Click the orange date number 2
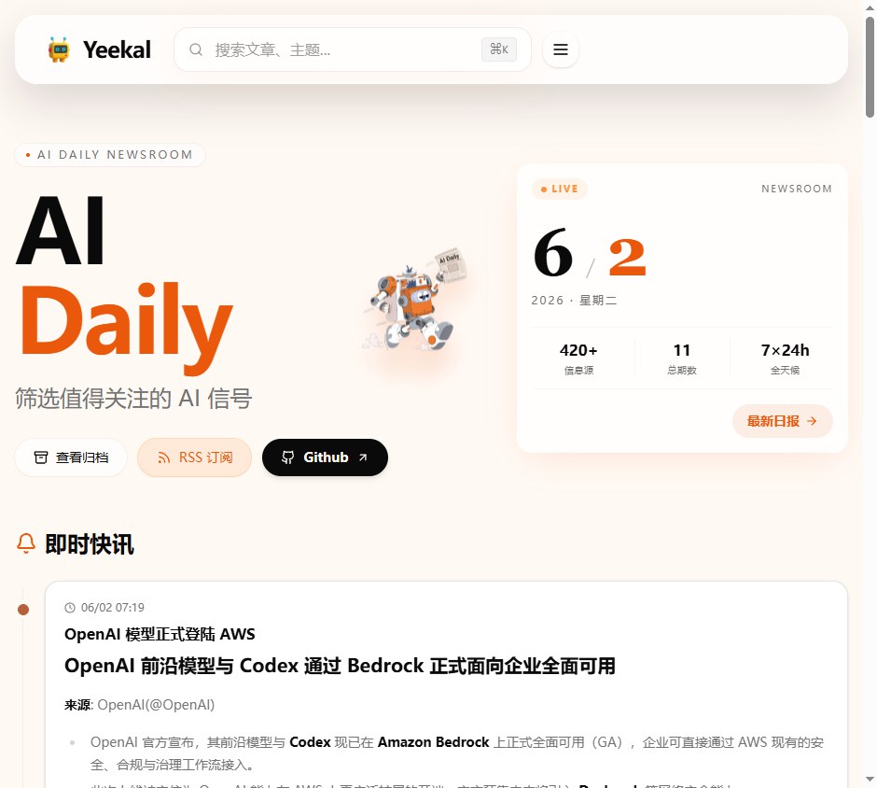 tap(627, 257)
